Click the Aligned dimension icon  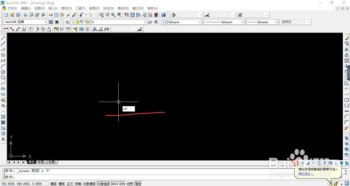pyautogui.click(x=12, y=29)
